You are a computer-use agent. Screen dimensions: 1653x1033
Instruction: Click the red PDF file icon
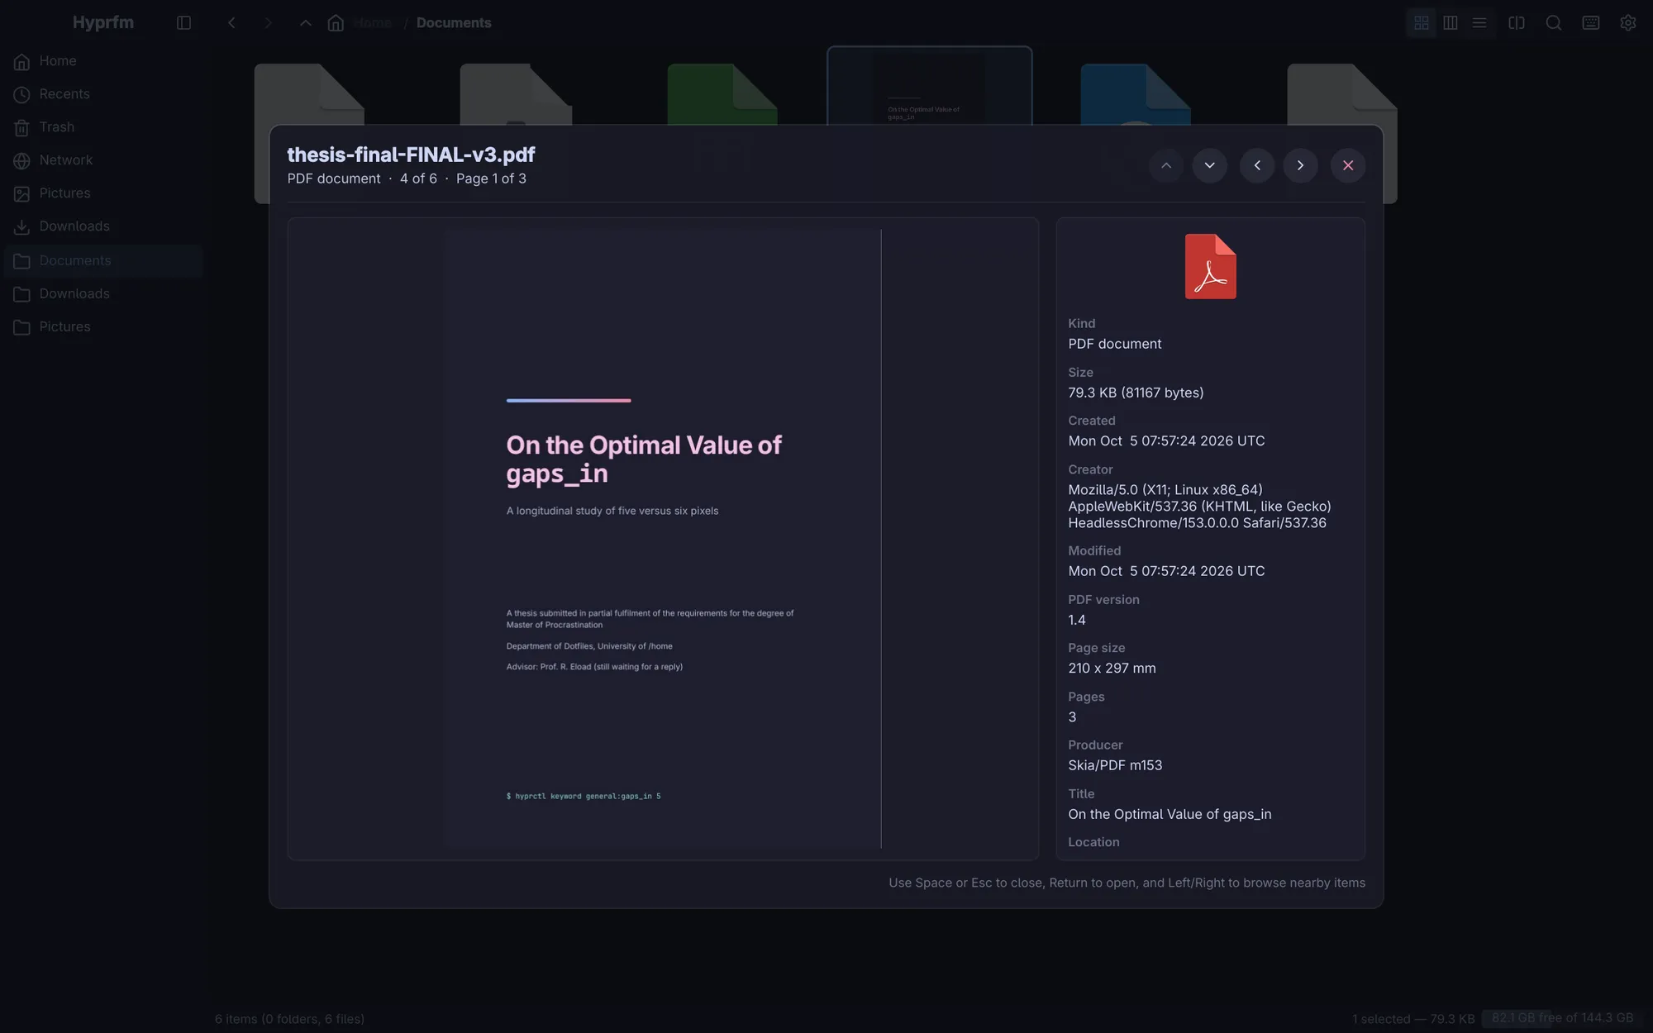pos(1210,266)
